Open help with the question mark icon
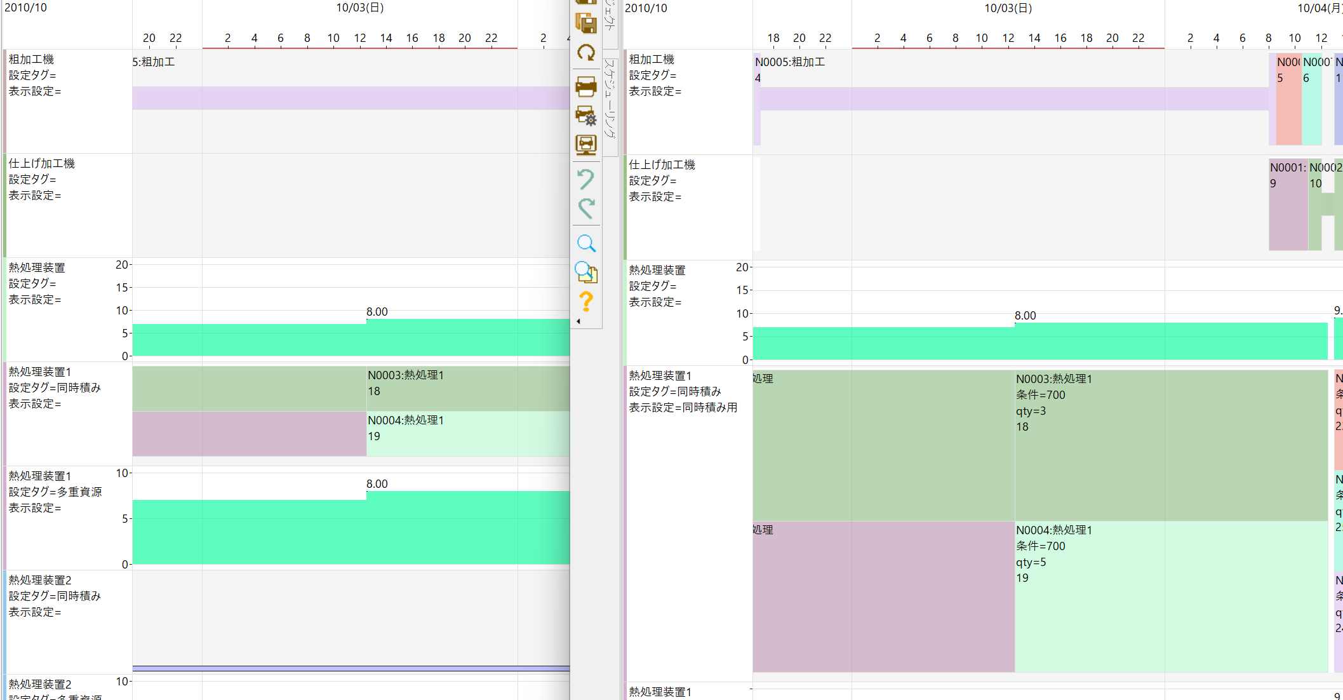Viewport: 1343px width, 700px height. [585, 302]
